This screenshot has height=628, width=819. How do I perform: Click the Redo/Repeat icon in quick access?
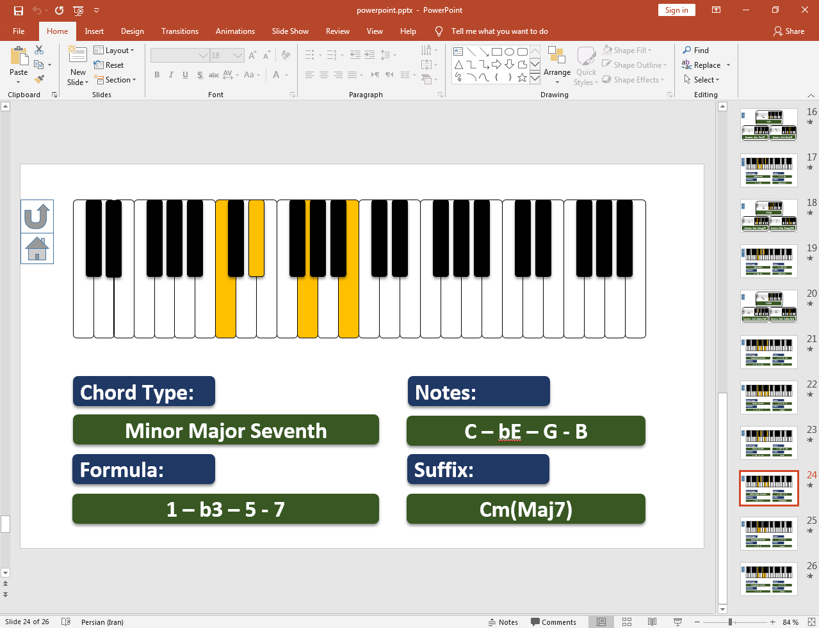(x=59, y=10)
